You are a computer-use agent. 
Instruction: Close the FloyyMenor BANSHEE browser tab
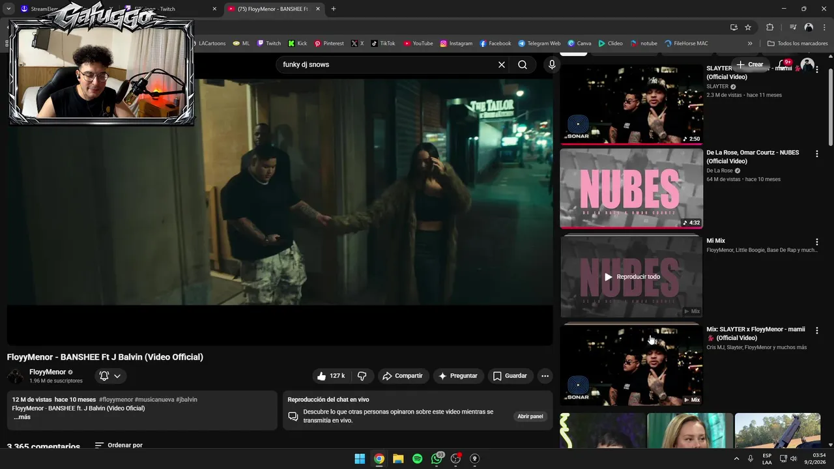[318, 9]
